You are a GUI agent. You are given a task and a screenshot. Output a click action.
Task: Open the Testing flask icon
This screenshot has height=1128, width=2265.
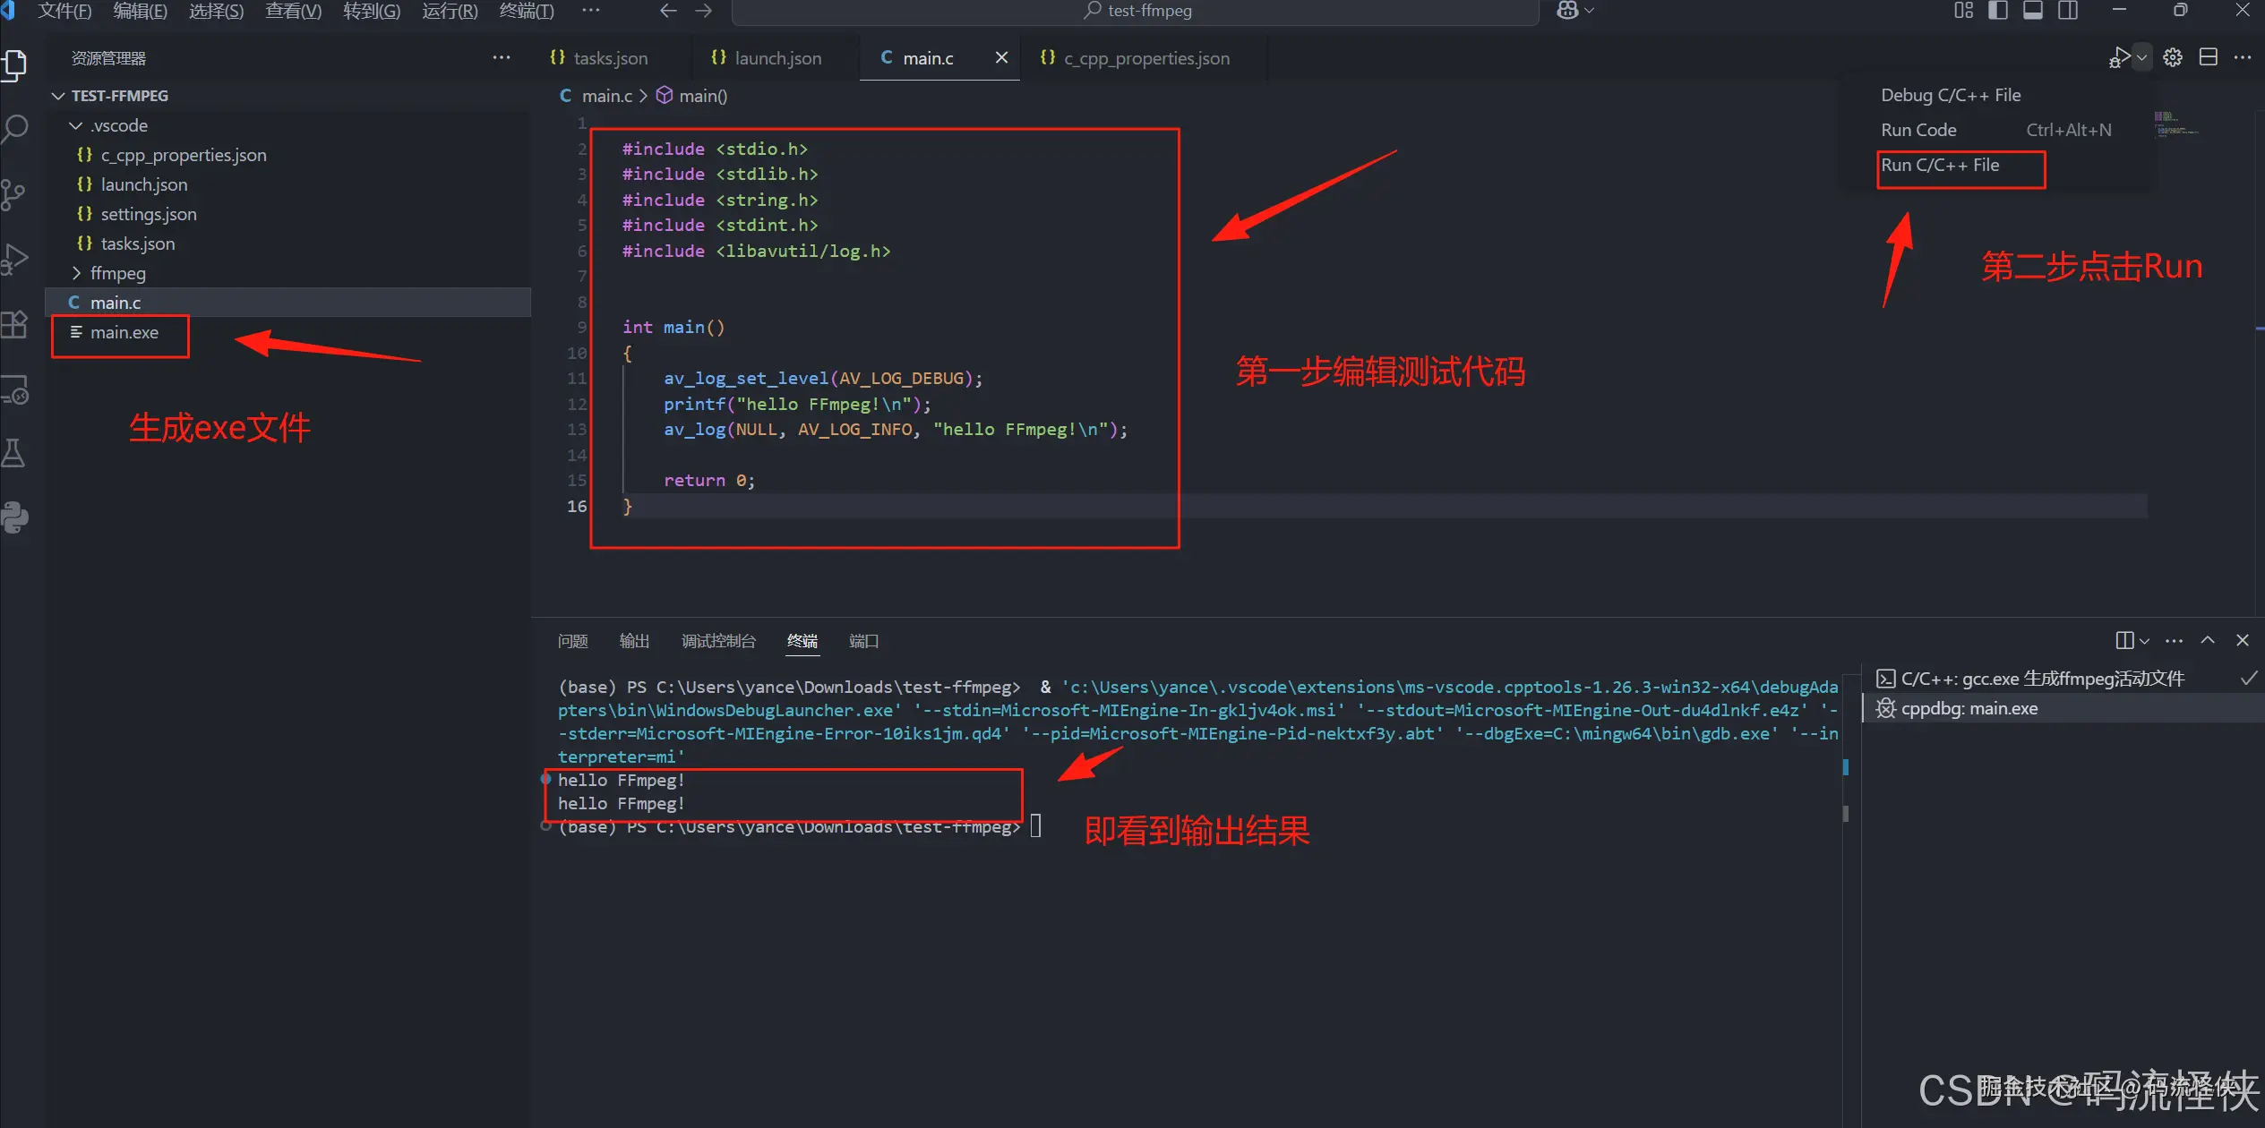[14, 454]
